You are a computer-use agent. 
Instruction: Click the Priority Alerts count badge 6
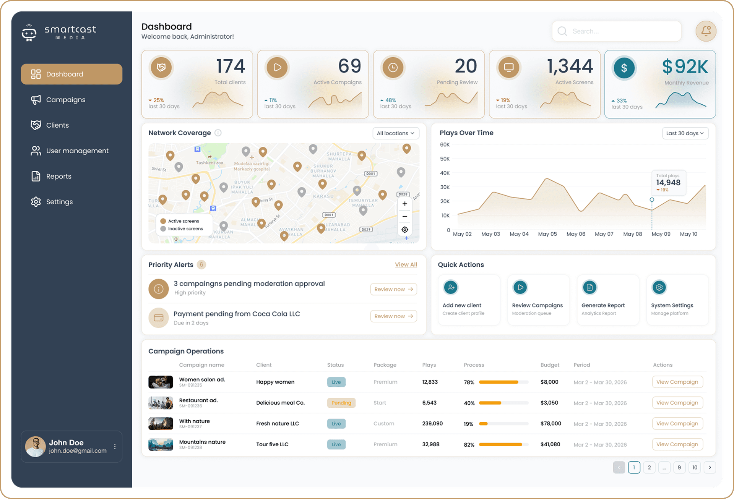point(201,264)
